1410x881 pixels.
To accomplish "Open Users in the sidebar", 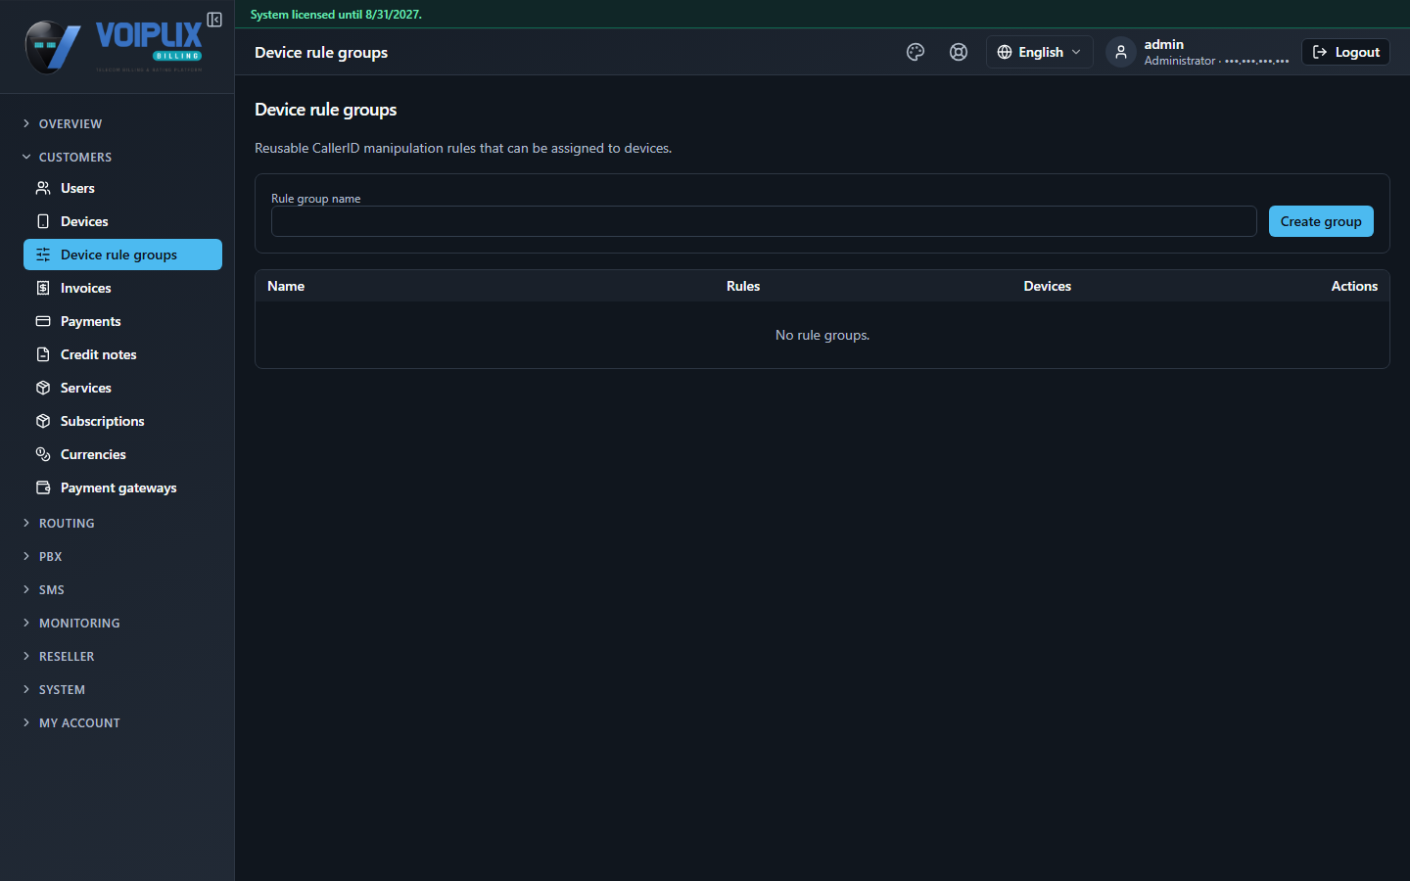I will tap(122, 188).
